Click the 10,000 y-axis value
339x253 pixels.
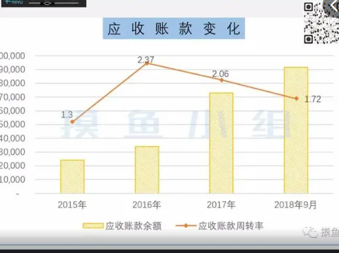12,180
